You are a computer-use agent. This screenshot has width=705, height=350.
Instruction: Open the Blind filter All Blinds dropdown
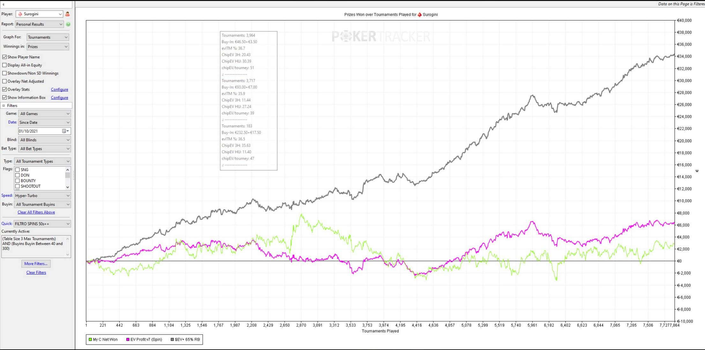click(x=45, y=140)
